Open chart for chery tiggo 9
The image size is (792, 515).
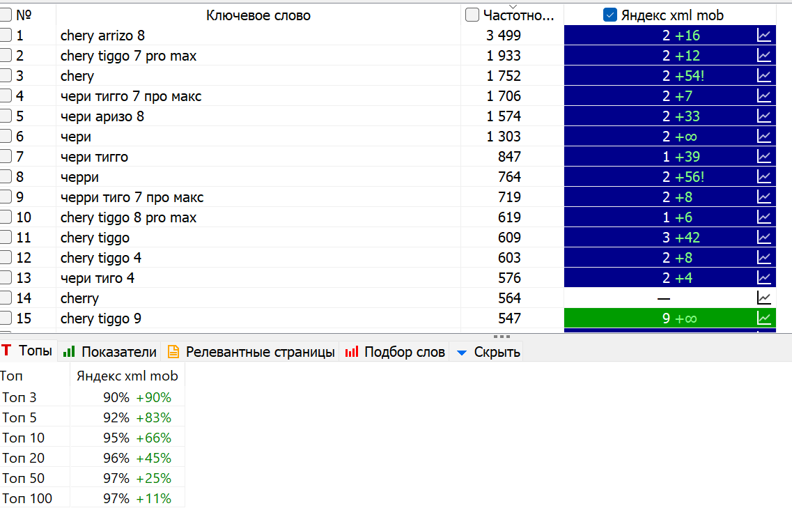(763, 318)
